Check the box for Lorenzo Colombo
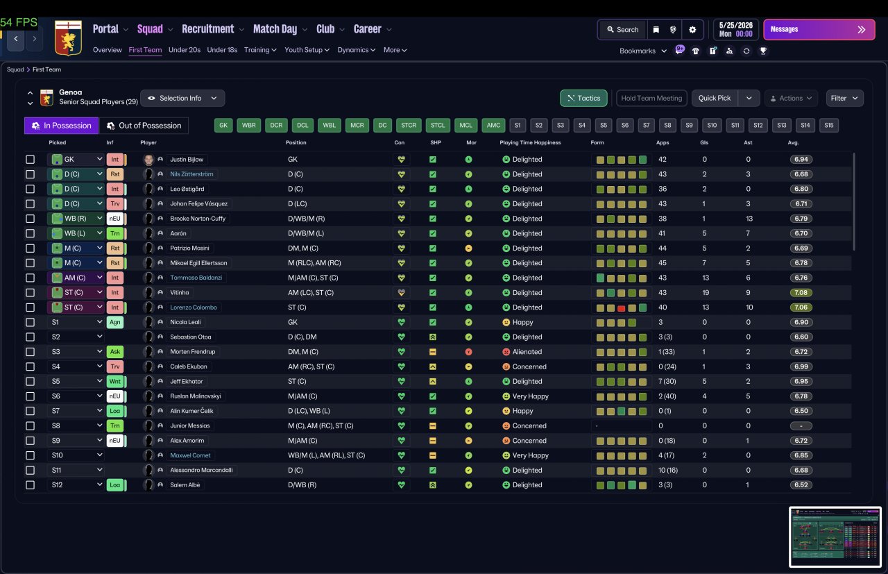This screenshot has height=574, width=888. pos(30,307)
